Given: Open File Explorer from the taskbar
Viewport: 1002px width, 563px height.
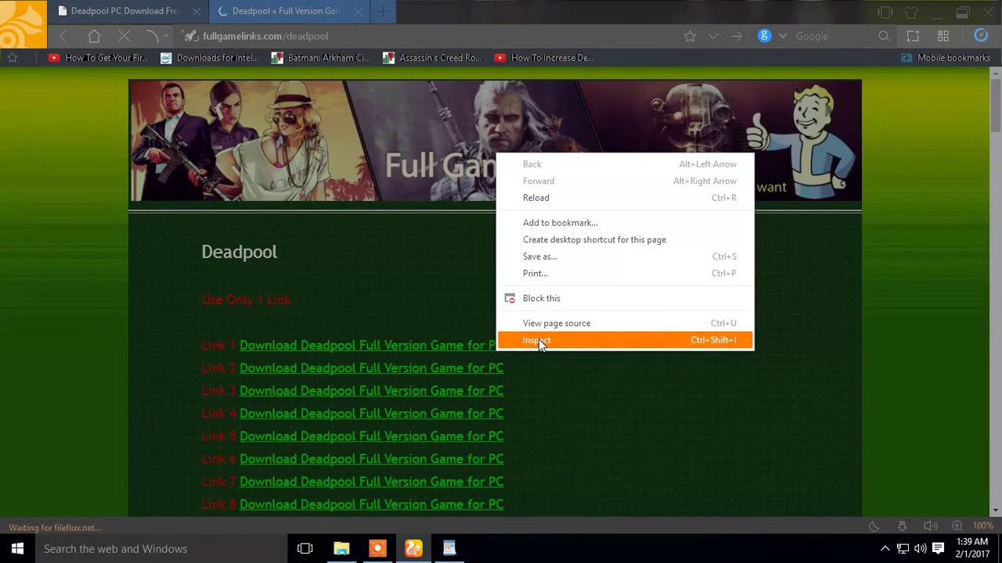Looking at the screenshot, I should [341, 548].
